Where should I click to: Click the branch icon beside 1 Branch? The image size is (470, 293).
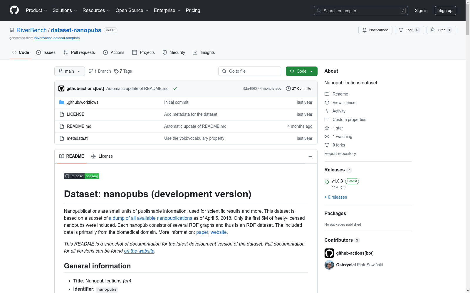pyautogui.click(x=91, y=71)
